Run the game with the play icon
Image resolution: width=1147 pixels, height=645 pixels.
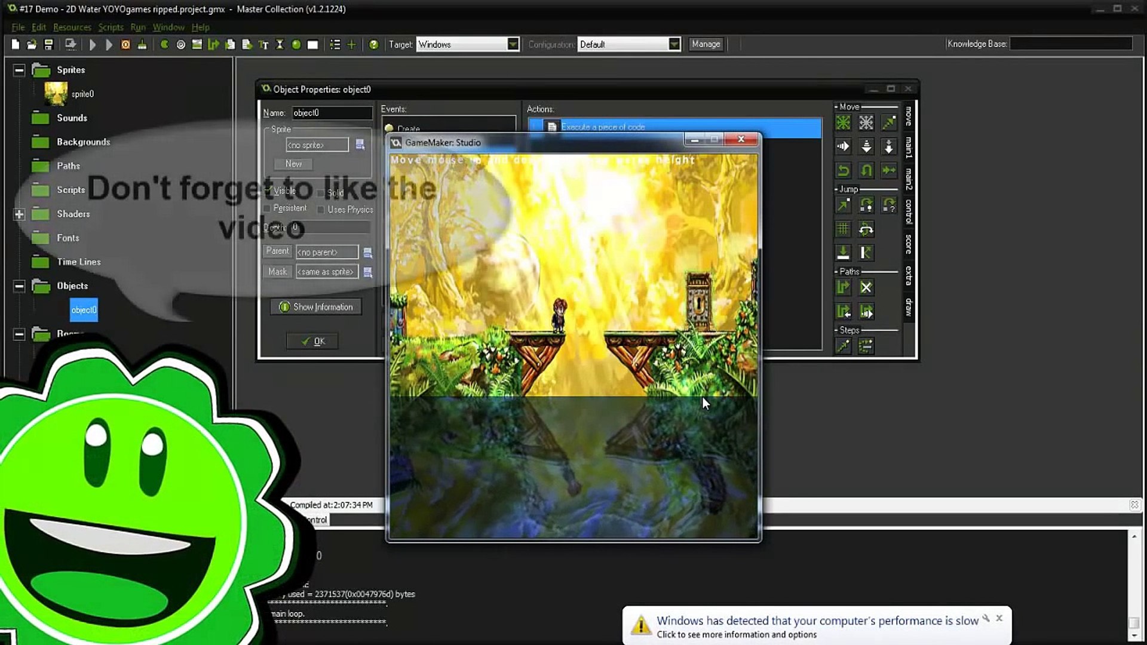92,45
